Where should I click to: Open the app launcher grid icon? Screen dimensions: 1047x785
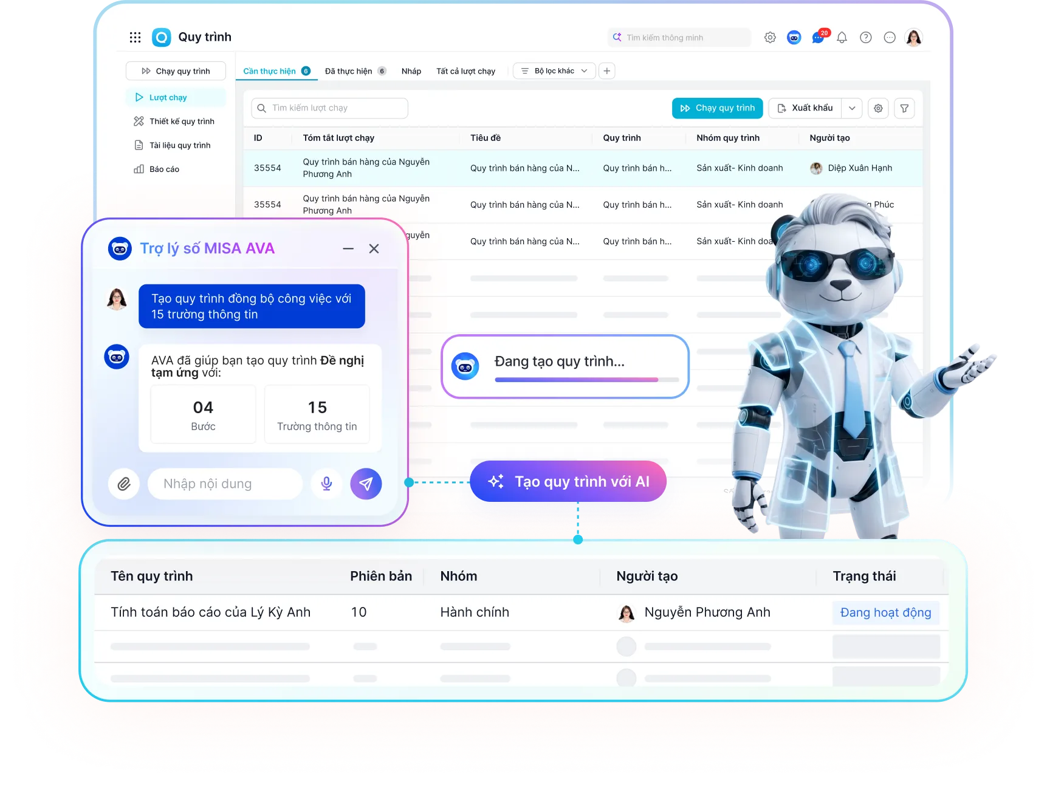(x=135, y=38)
